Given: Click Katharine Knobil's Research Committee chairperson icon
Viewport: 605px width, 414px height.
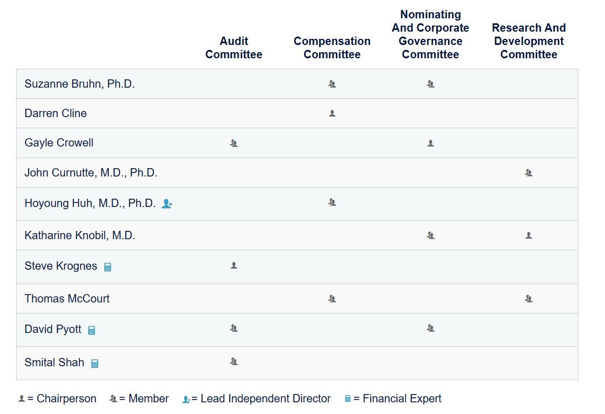Looking at the screenshot, I should pyautogui.click(x=528, y=235).
